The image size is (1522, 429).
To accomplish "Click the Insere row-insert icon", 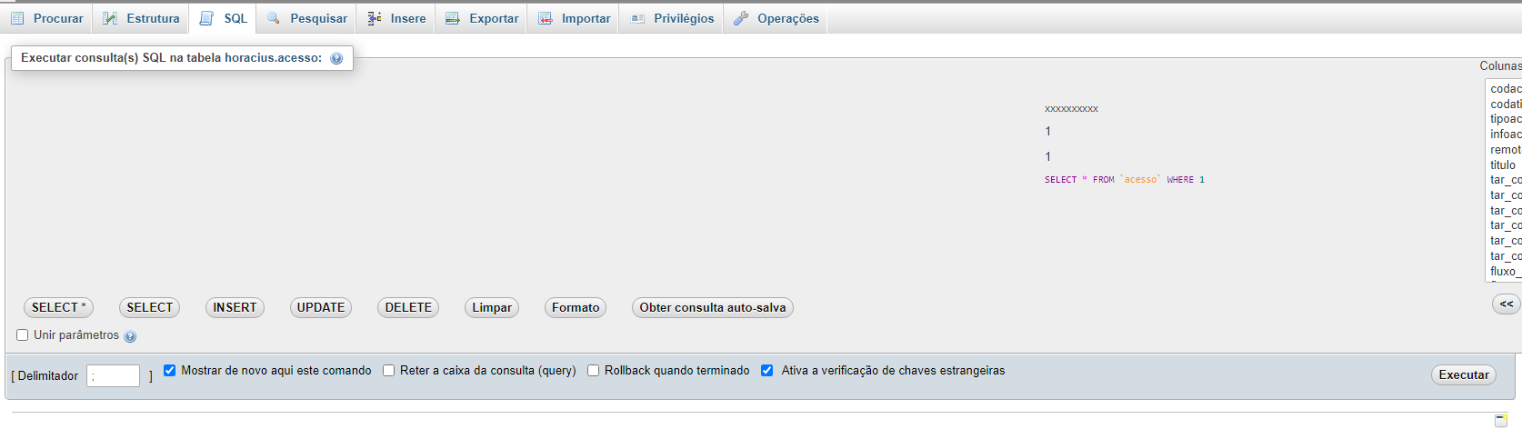I will click(x=374, y=18).
